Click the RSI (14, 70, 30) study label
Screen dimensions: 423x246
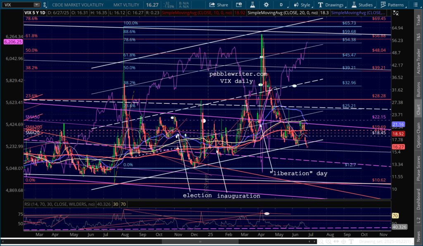[59, 204]
